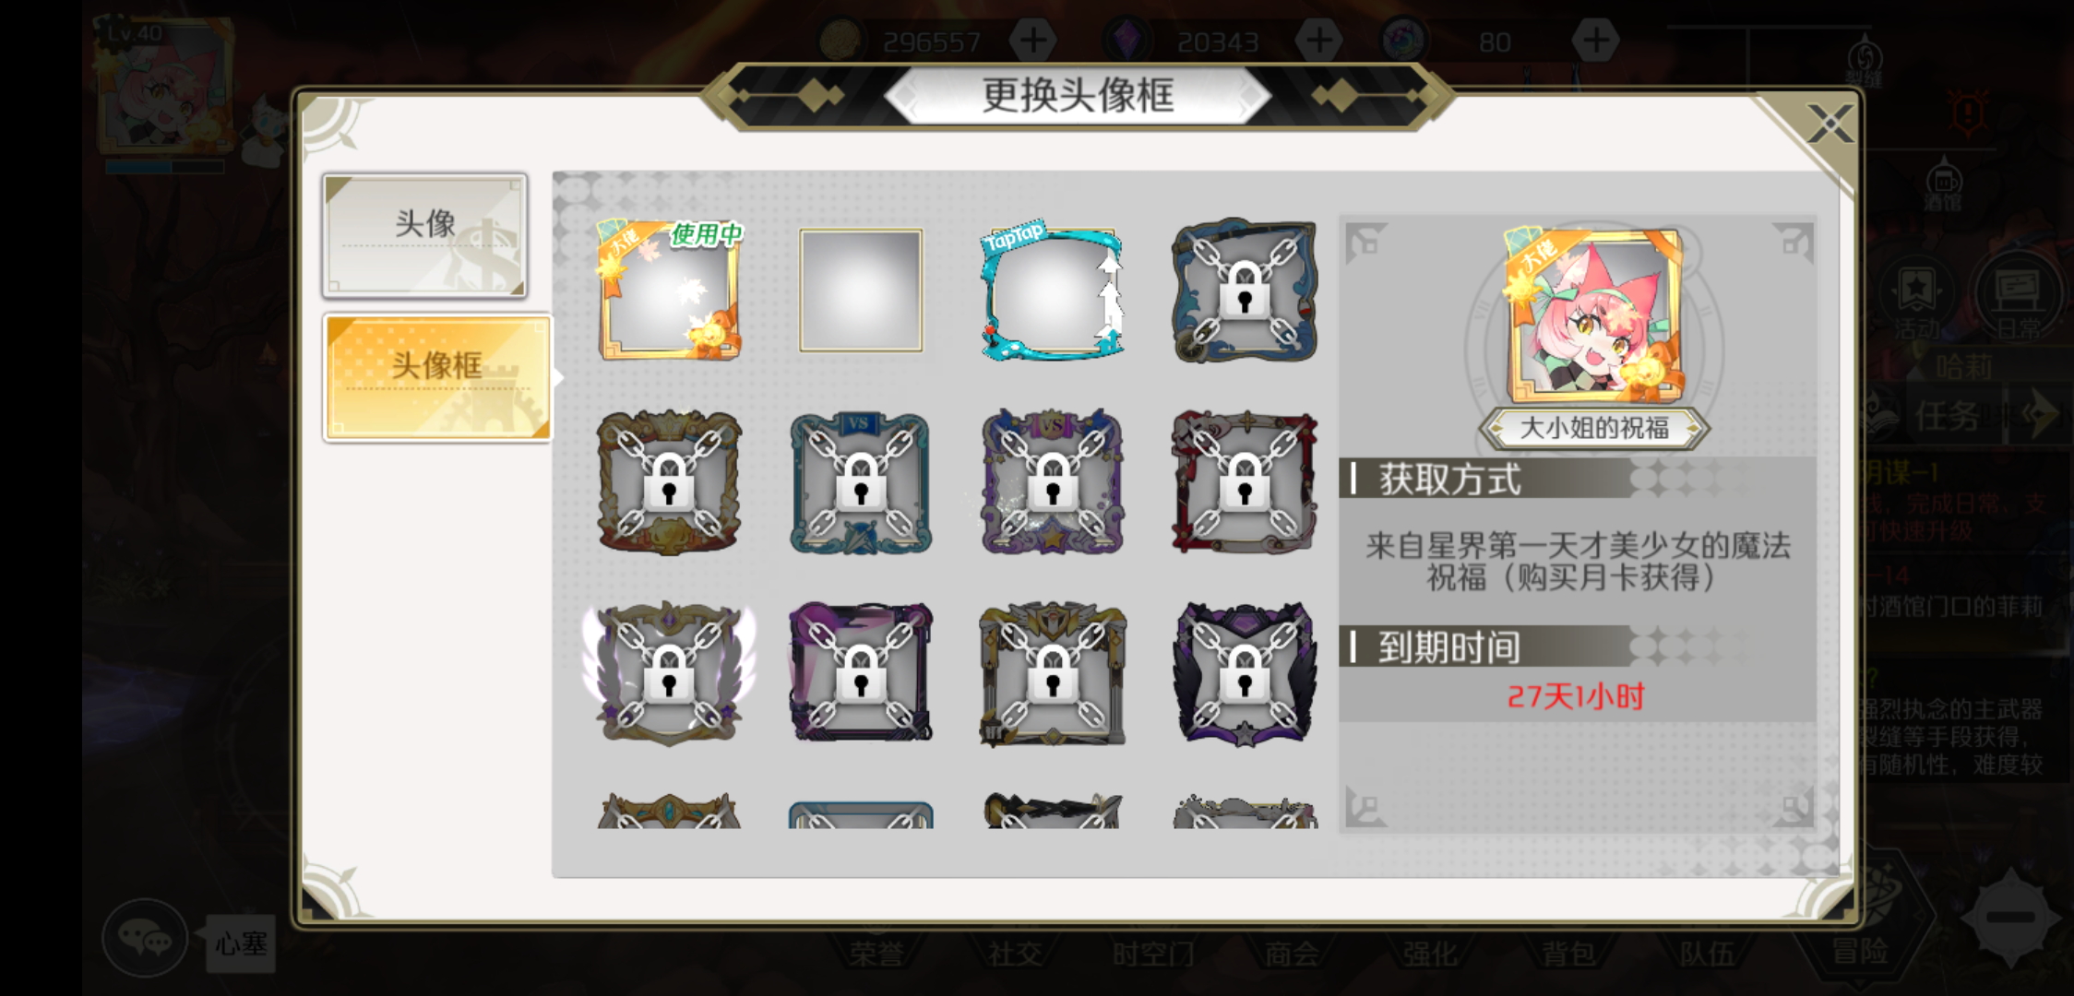Viewport: 2074px width, 996px height.
Task: Choose the in-use maple leaf frame
Action: (670, 290)
